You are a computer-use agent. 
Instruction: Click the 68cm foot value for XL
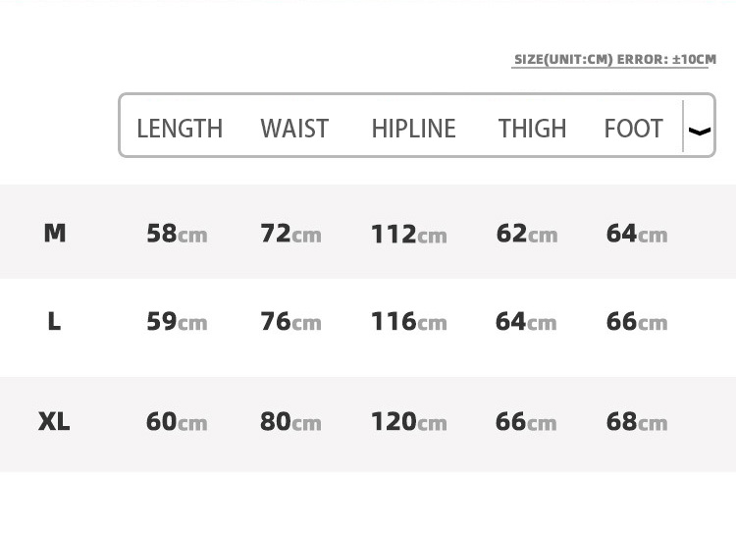637,422
